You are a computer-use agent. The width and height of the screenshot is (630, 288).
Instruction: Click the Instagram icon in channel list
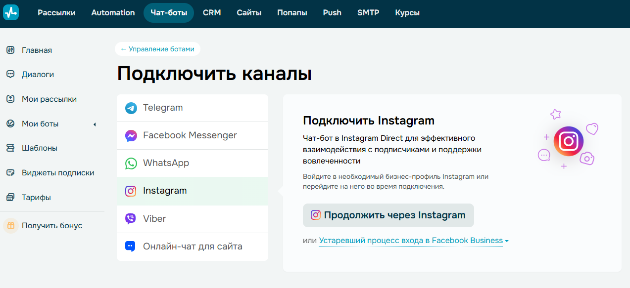131,191
